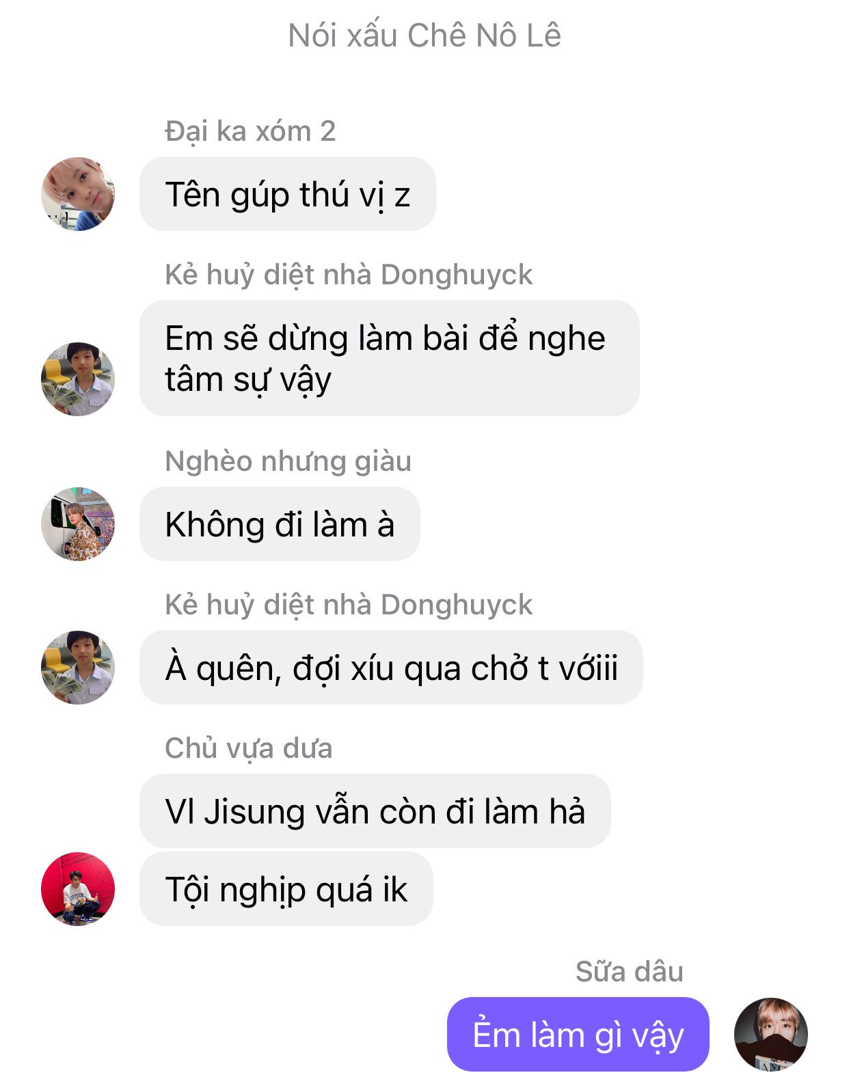
Task: Tap the avatar next to 'À quên, đợi xíu' message
Action: coord(78,667)
